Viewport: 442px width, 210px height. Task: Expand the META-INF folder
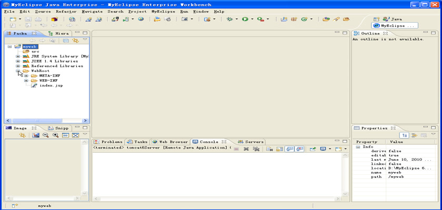(x=26, y=76)
